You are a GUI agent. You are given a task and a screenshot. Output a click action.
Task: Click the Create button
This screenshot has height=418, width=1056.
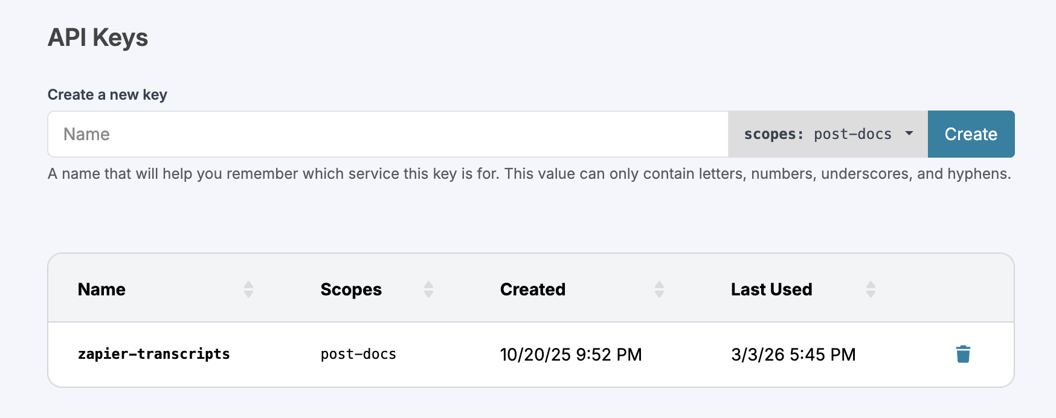coord(971,134)
